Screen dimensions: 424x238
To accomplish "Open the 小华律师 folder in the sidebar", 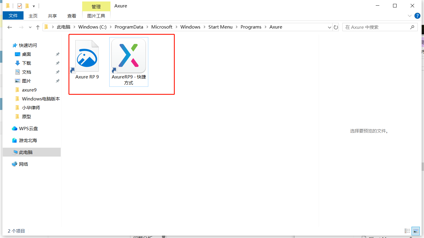I will pyautogui.click(x=31, y=108).
